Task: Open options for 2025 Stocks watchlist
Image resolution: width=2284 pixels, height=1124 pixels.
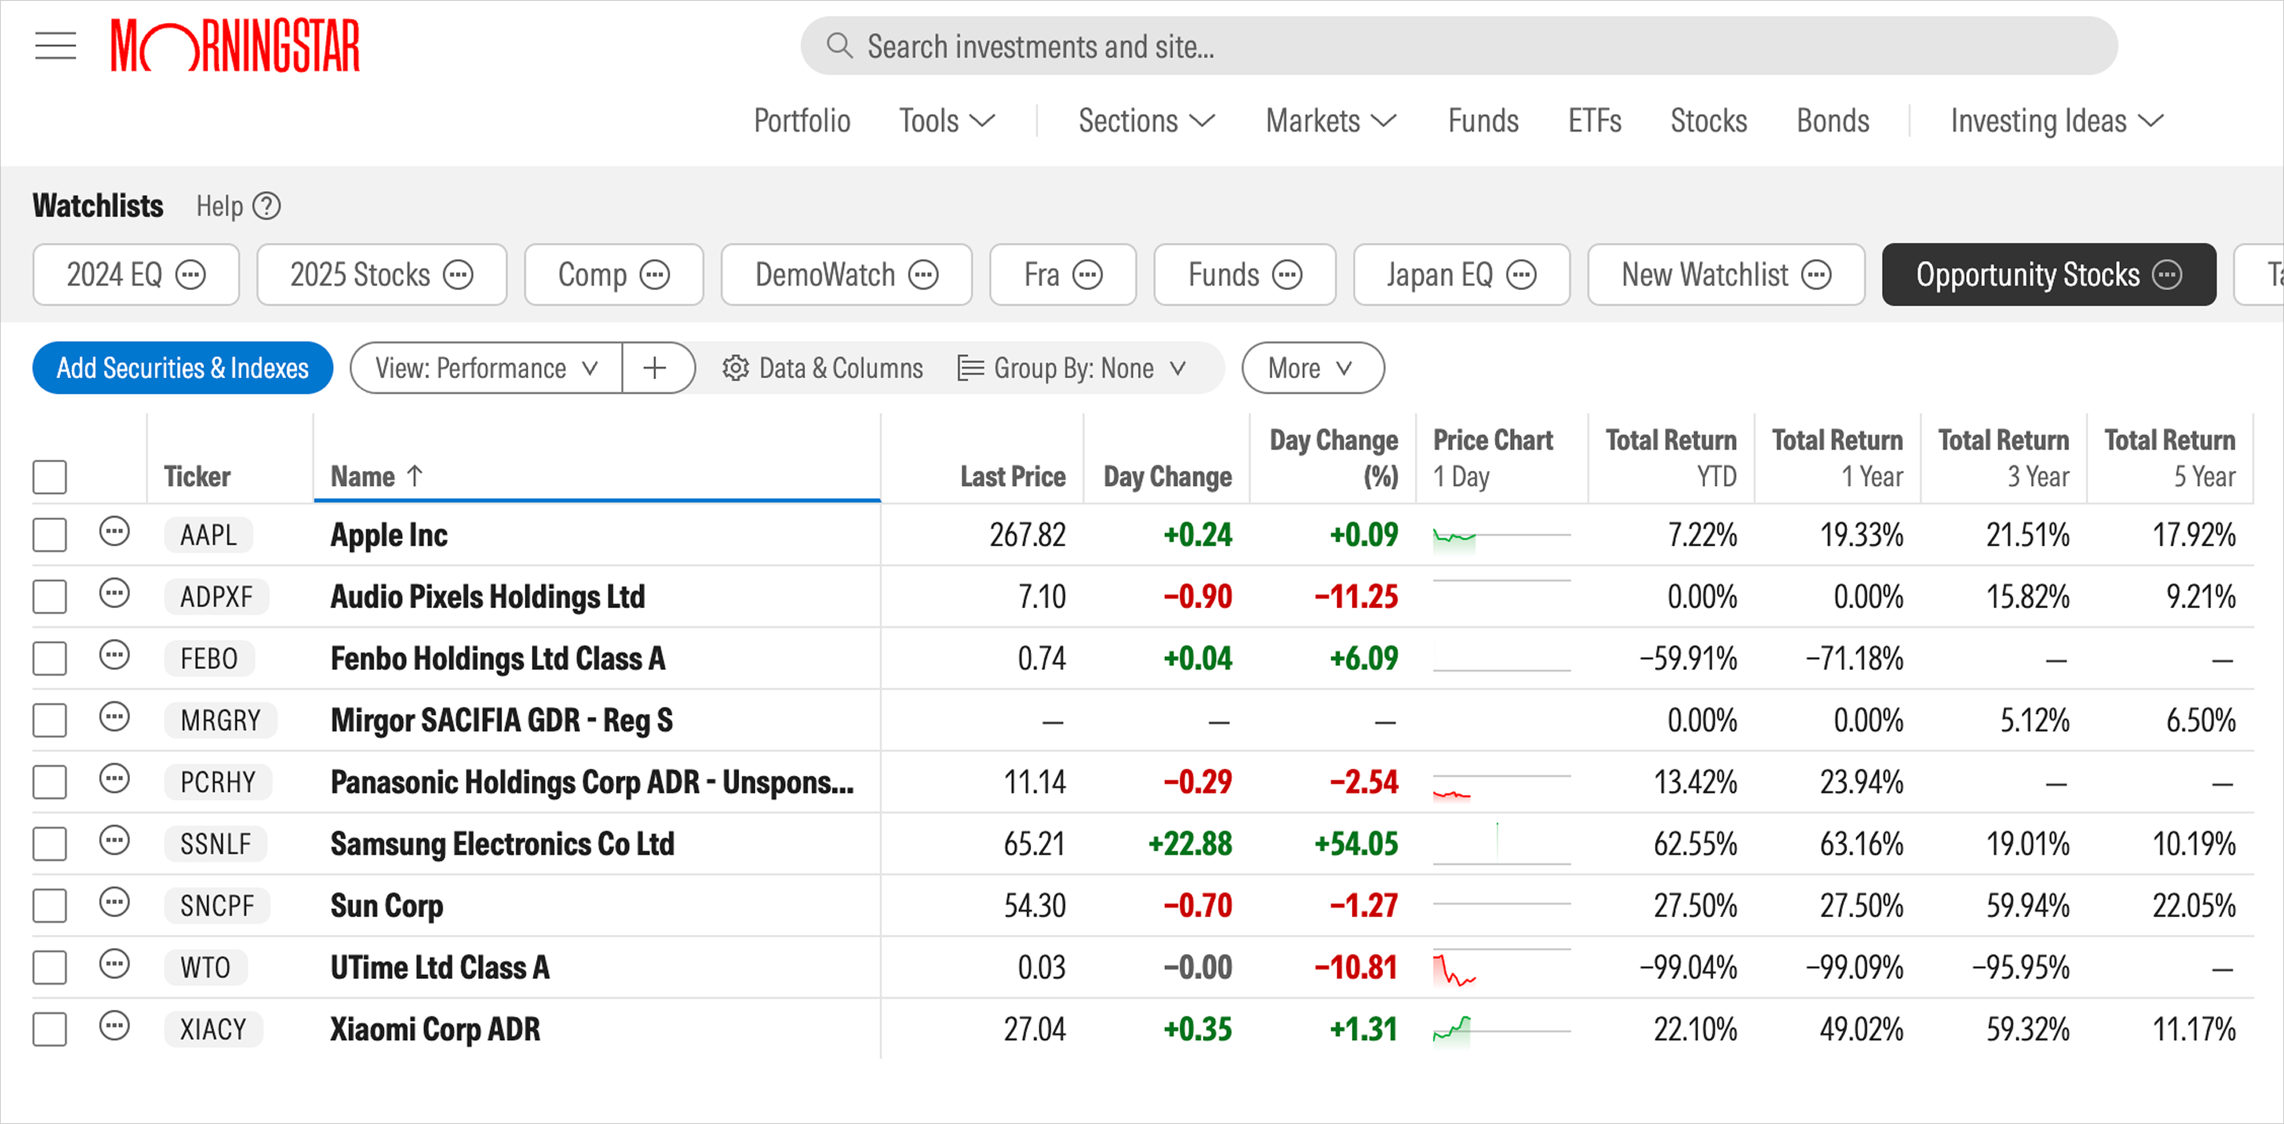Action: point(458,275)
